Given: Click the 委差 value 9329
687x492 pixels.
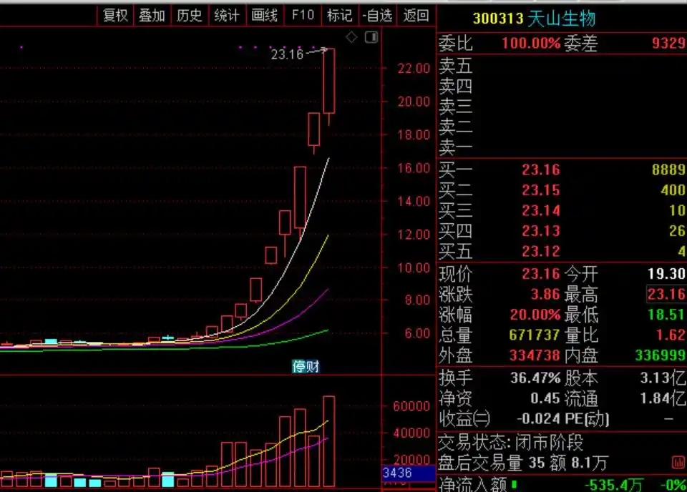Looking at the screenshot, I should (668, 44).
